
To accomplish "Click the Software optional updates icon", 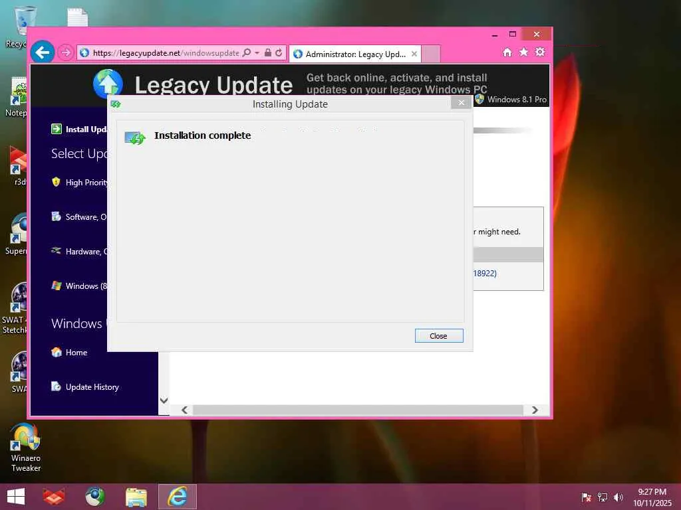I will point(56,216).
